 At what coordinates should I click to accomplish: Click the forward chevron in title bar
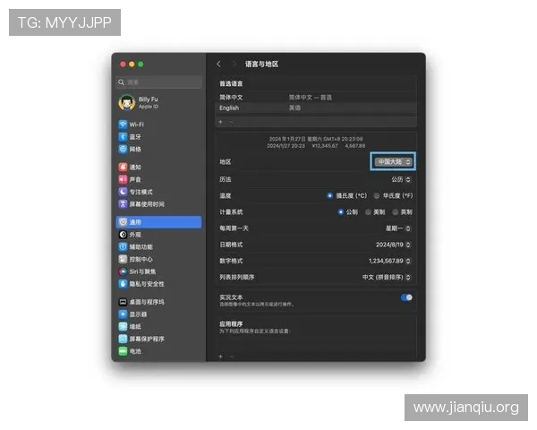pyautogui.click(x=234, y=64)
